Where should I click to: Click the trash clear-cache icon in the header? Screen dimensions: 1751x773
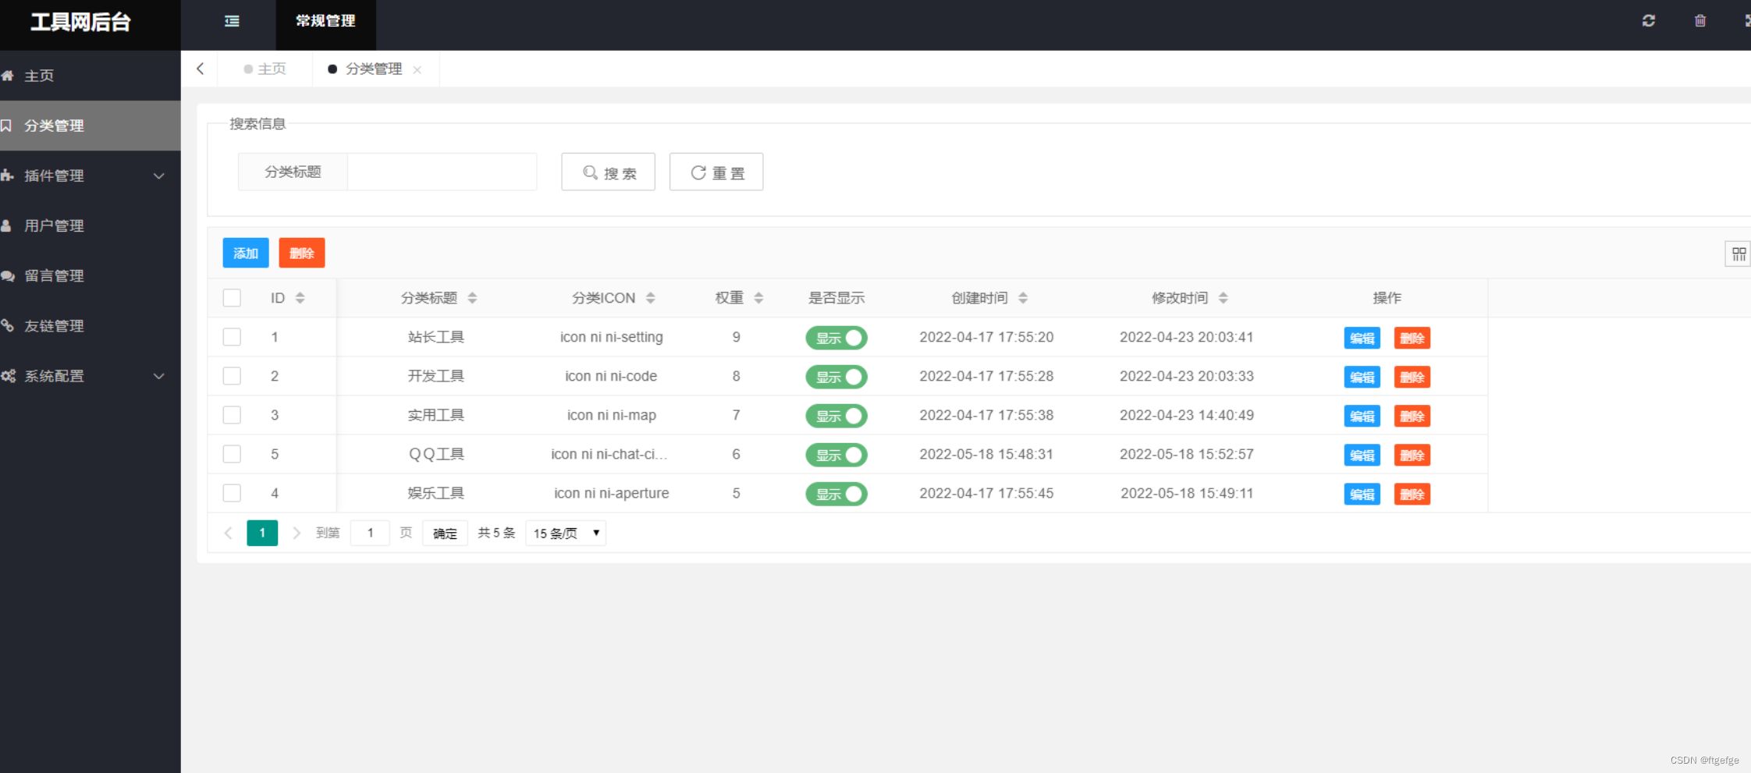pyautogui.click(x=1700, y=21)
